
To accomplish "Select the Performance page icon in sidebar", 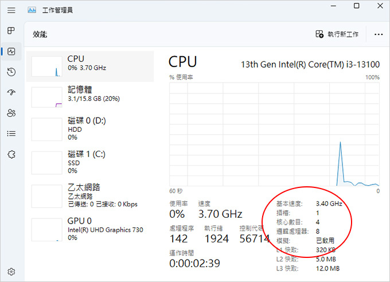I will pos(11,52).
